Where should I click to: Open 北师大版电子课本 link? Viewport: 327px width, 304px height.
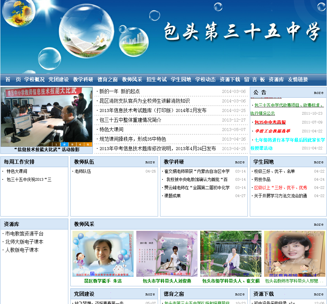pos(24,242)
